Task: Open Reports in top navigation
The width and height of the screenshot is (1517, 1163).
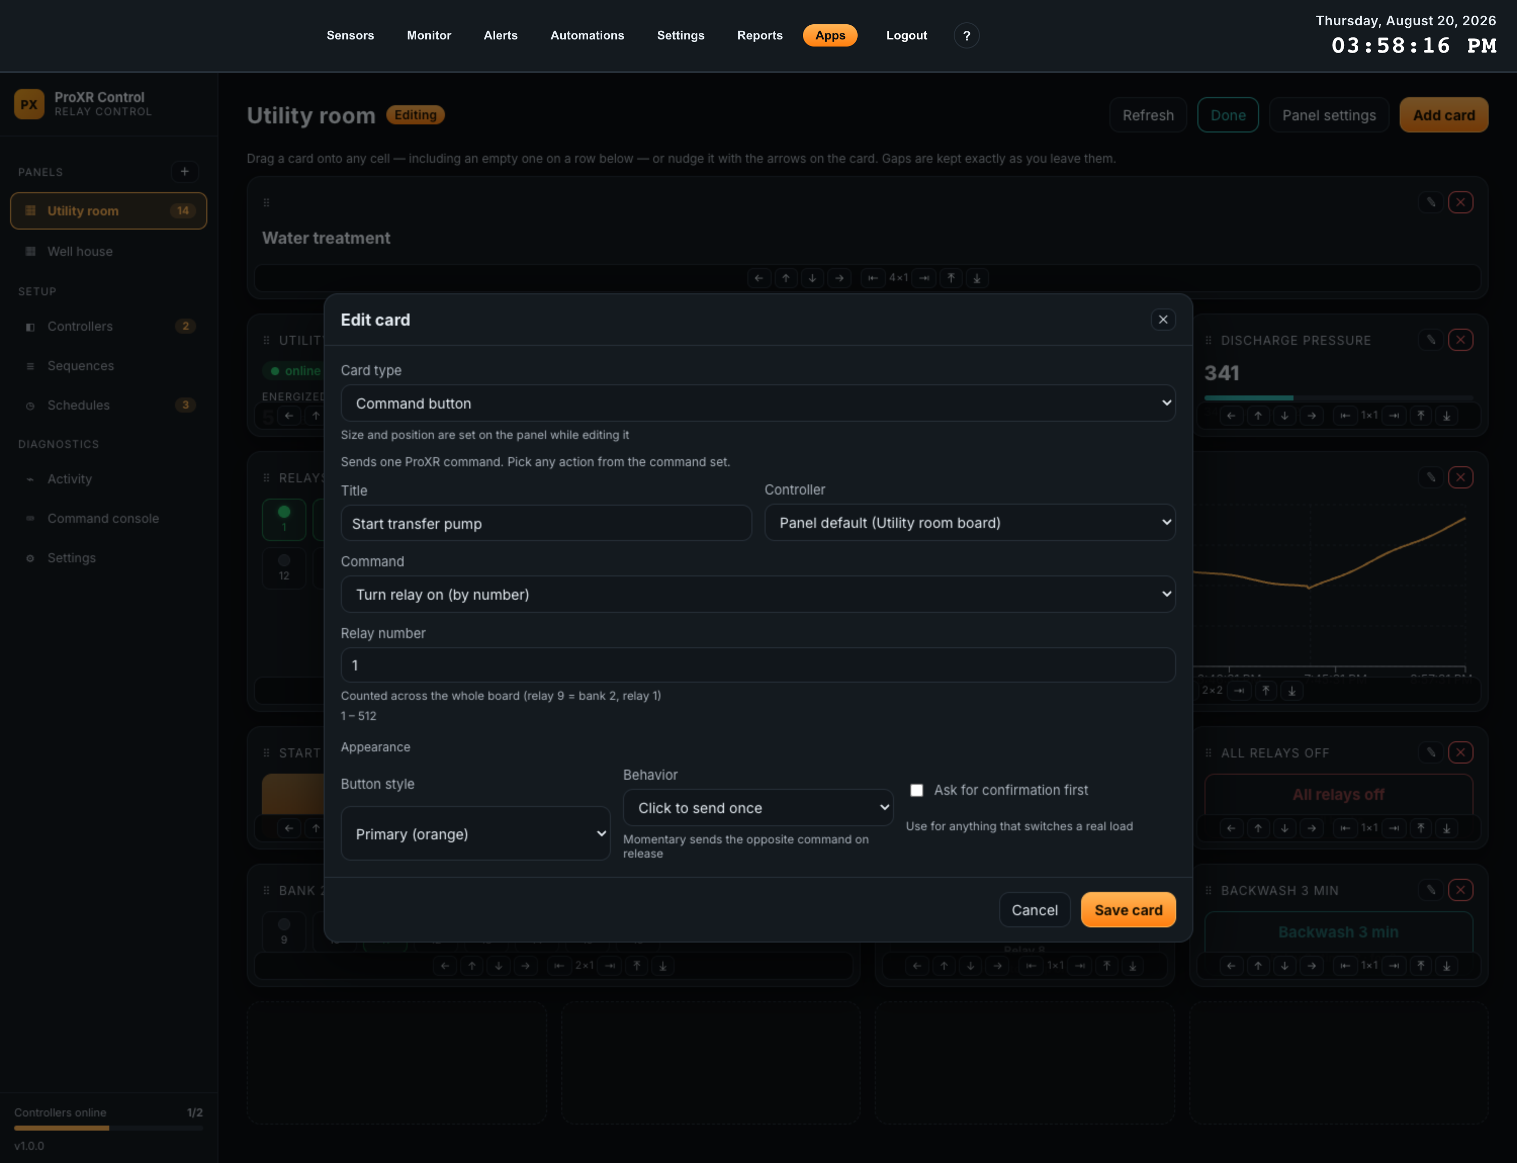Action: 760,35
